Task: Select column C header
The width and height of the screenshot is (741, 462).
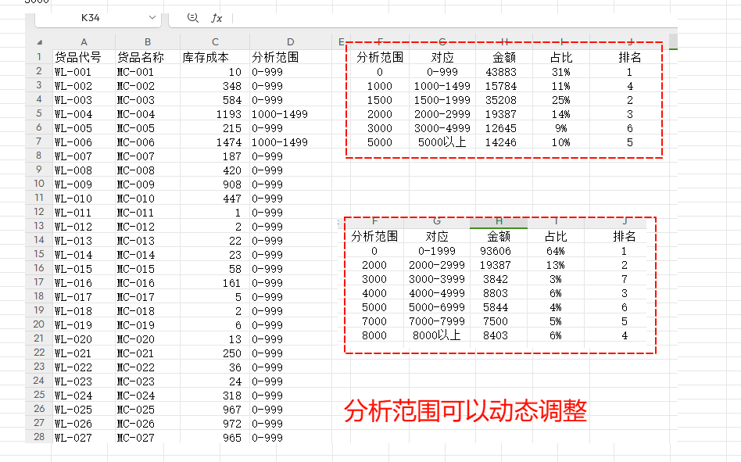Action: (x=215, y=42)
